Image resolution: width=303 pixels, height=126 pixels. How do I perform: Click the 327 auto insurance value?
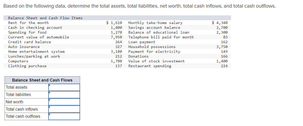[119, 47]
